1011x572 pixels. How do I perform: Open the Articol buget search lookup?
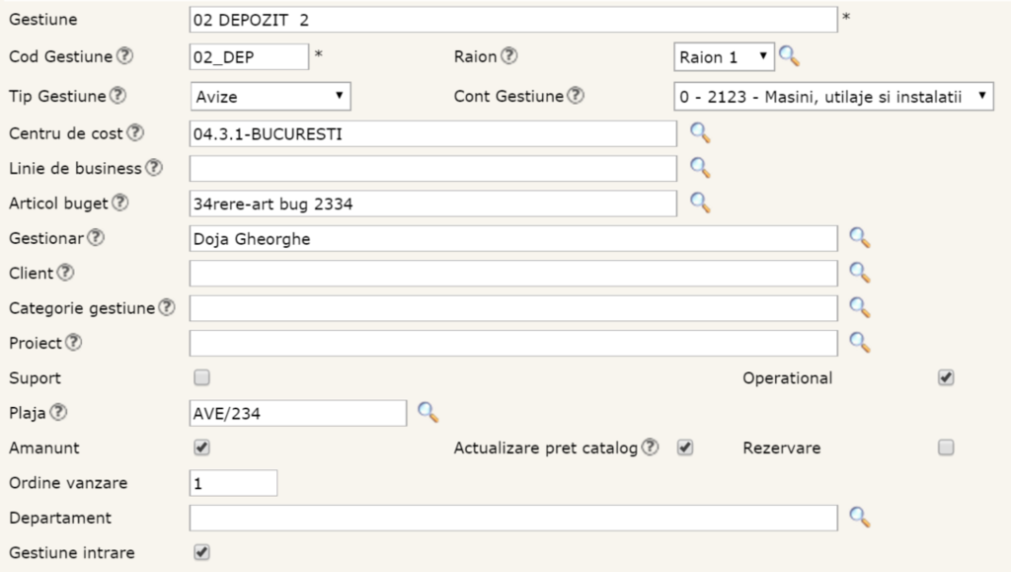coord(700,203)
